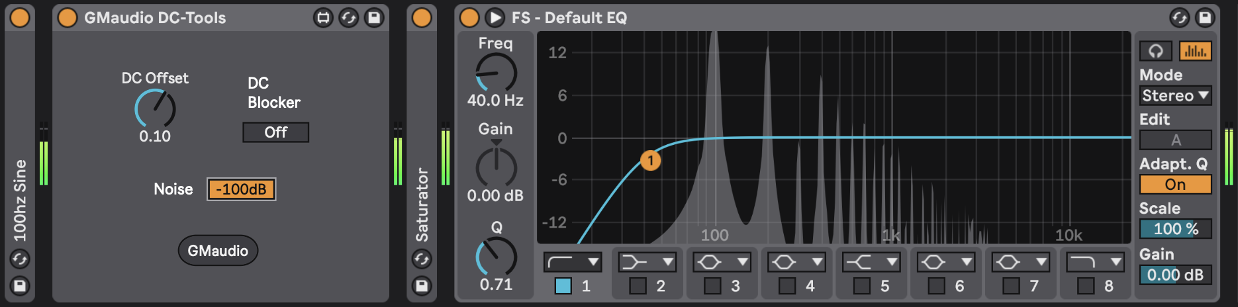Click the GMaudio logo button

[x=218, y=251]
